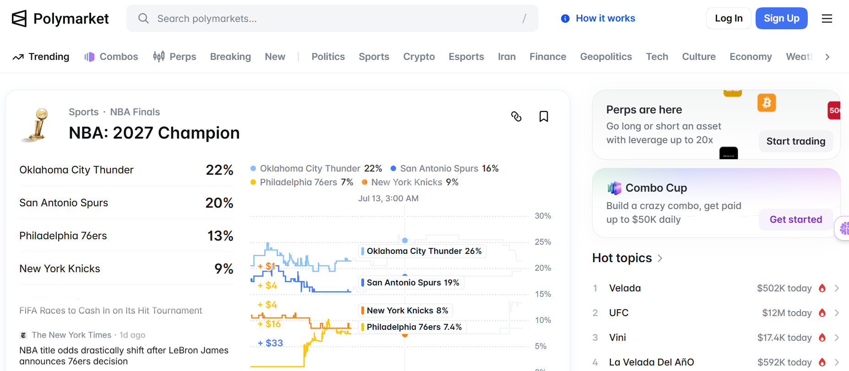Image resolution: width=849 pixels, height=371 pixels.
Task: Select the Philadelphia 76ers 13% outcome row
Action: pyautogui.click(x=126, y=236)
